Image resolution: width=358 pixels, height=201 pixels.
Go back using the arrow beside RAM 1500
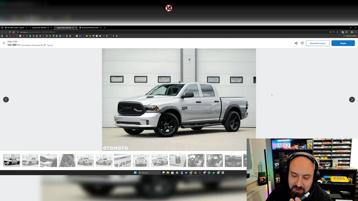click(4, 43)
